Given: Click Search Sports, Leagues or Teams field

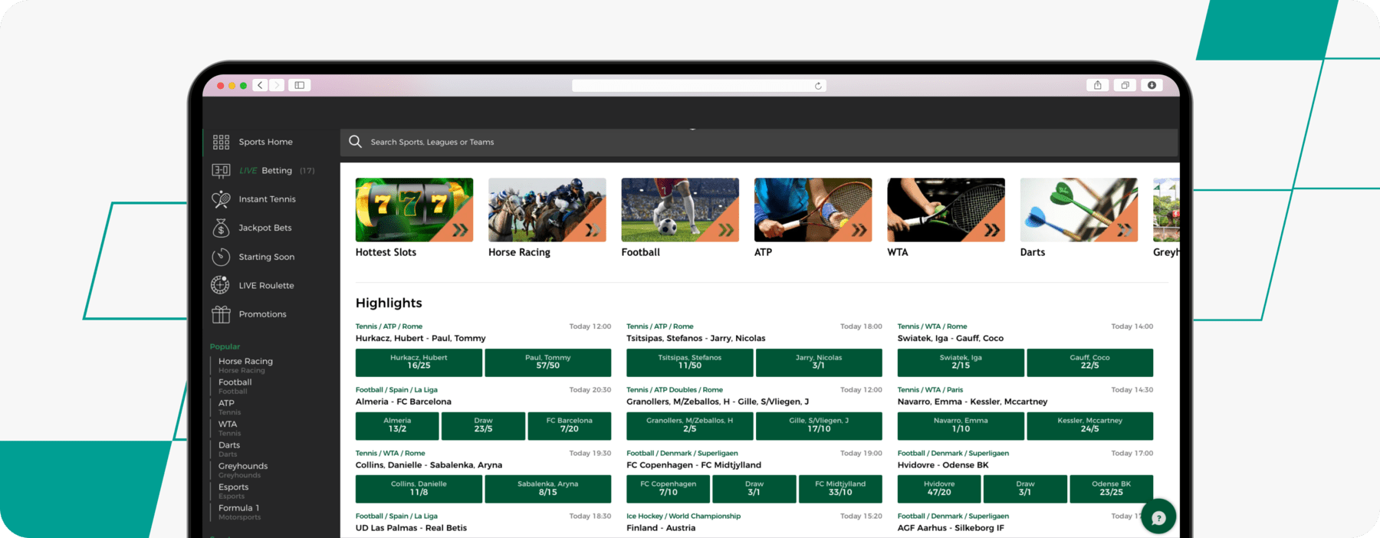Looking at the screenshot, I should tap(759, 142).
